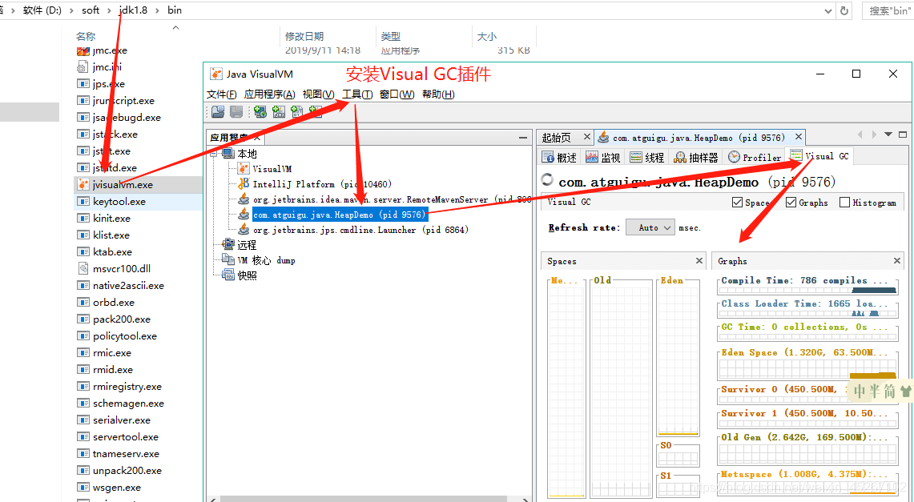Click the VM 核心 dump documents icon

click(228, 259)
